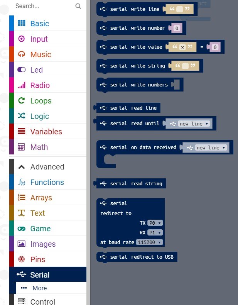Viewport: 238px width, 305px height.
Task: Open TX pin P0 dropdown
Action: pyautogui.click(x=155, y=223)
